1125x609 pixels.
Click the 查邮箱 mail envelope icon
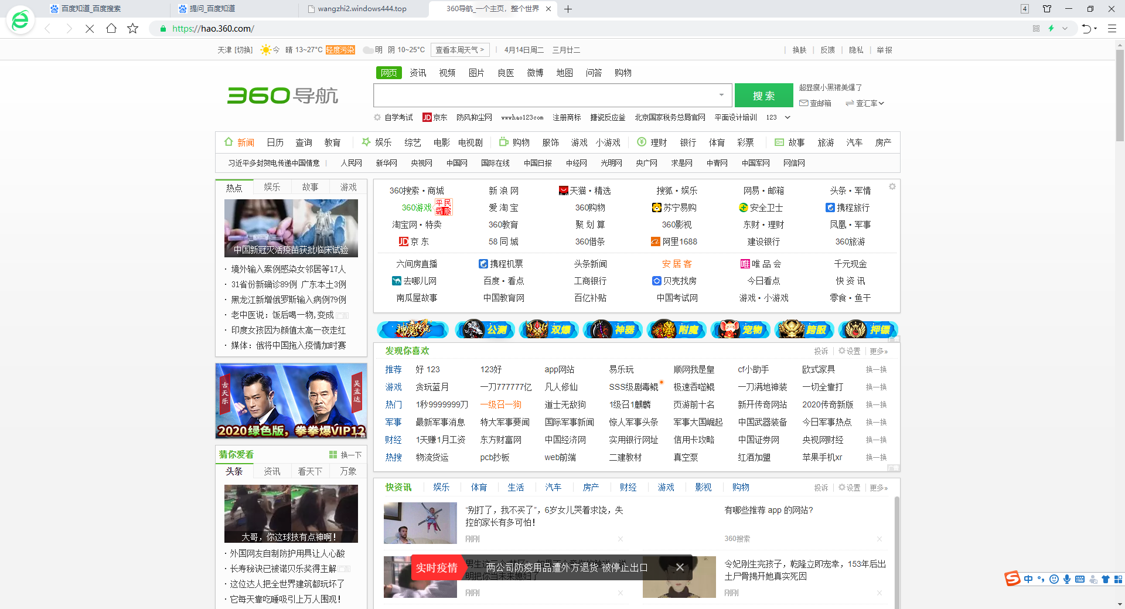pyautogui.click(x=803, y=103)
